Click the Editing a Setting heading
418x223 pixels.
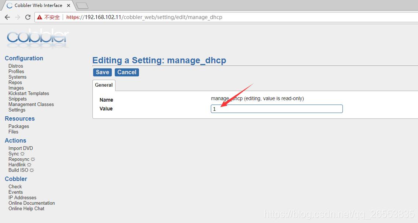pyautogui.click(x=159, y=60)
